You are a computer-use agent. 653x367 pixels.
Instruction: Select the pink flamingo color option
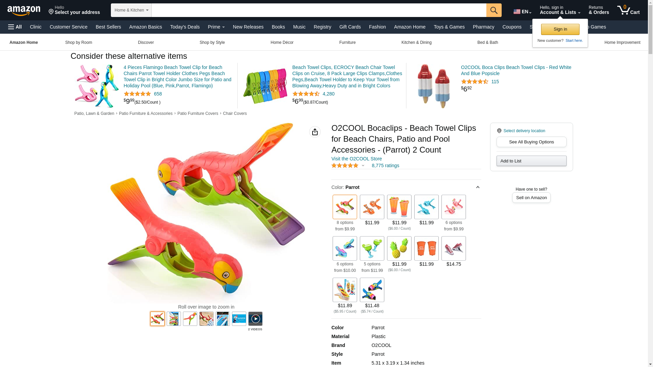click(454, 207)
